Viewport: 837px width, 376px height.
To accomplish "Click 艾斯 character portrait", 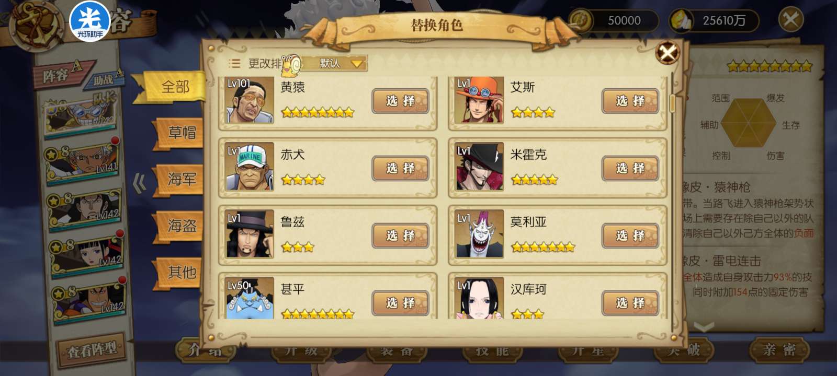I will click(x=479, y=100).
